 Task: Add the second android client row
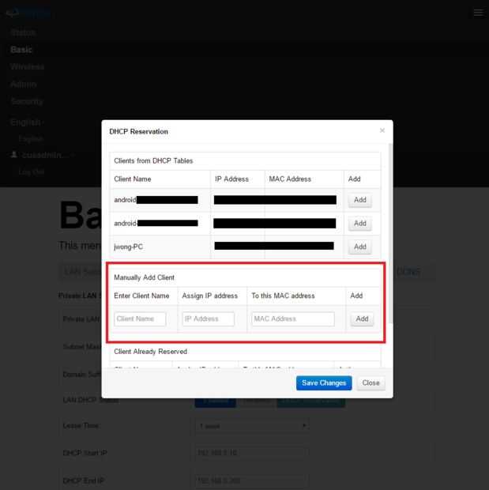coord(360,224)
